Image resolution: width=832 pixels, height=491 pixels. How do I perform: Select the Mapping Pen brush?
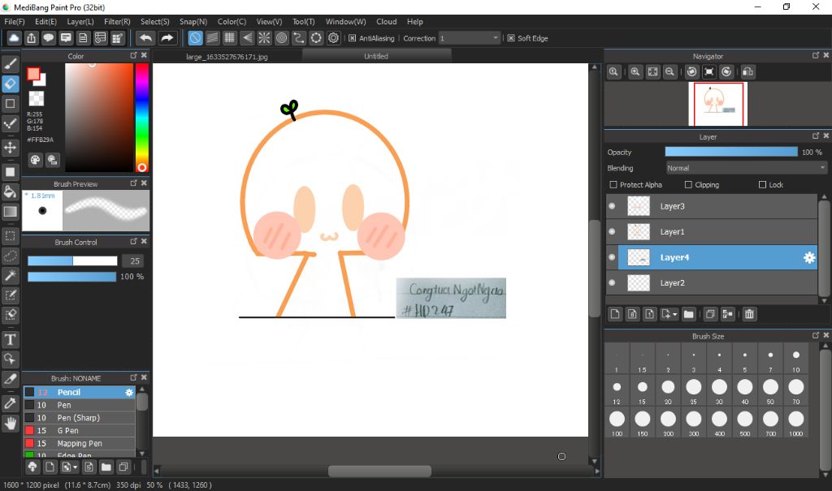click(x=80, y=443)
